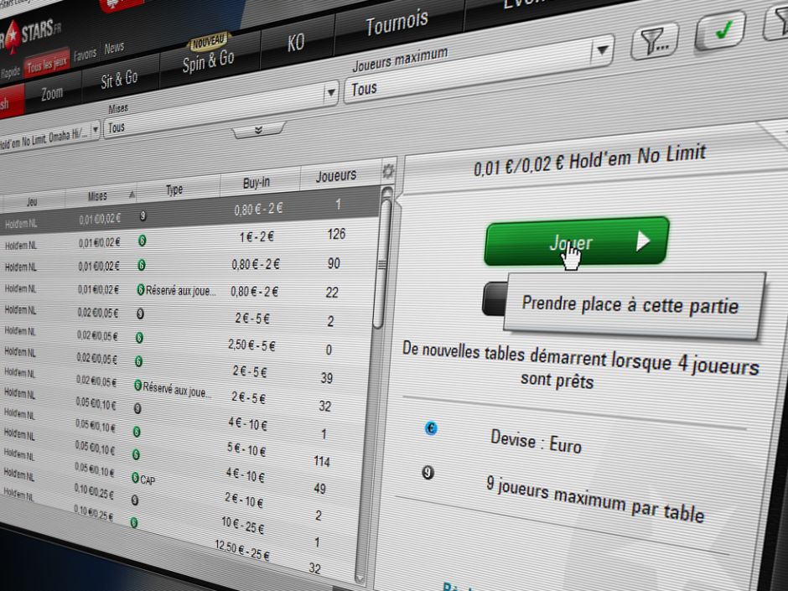Click the PokerStars logo
Screen dimensions: 788x591
point(30,37)
